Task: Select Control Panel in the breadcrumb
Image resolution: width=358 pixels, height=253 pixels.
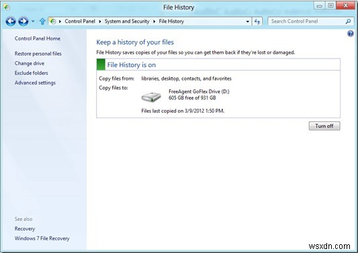Action: coord(80,21)
